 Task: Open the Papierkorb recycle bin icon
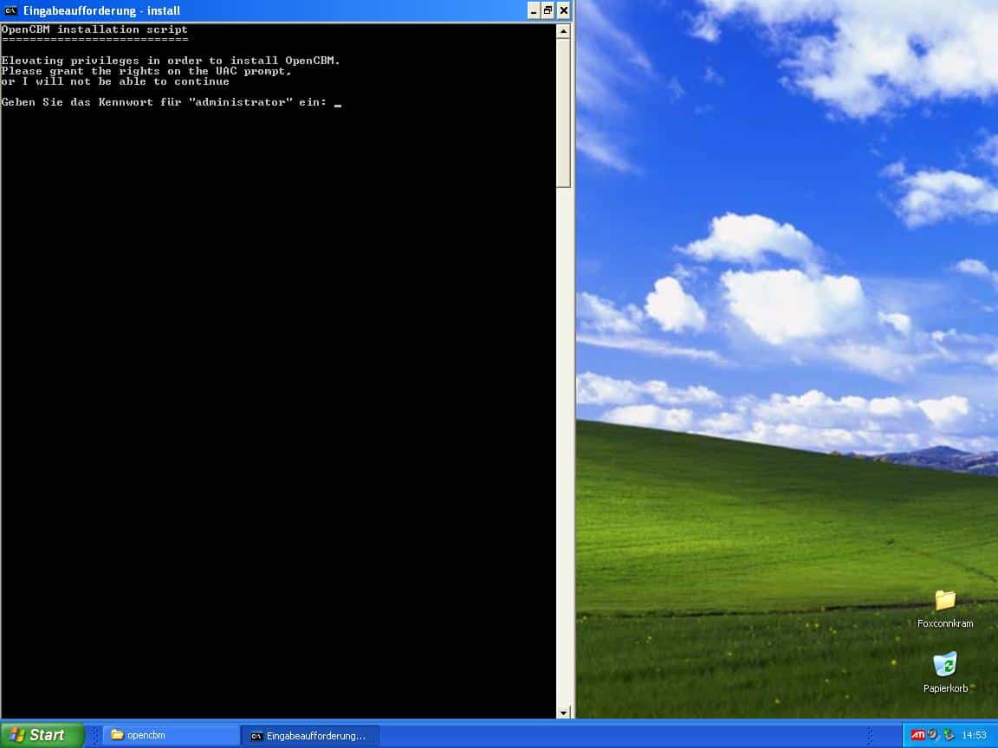pos(945,673)
